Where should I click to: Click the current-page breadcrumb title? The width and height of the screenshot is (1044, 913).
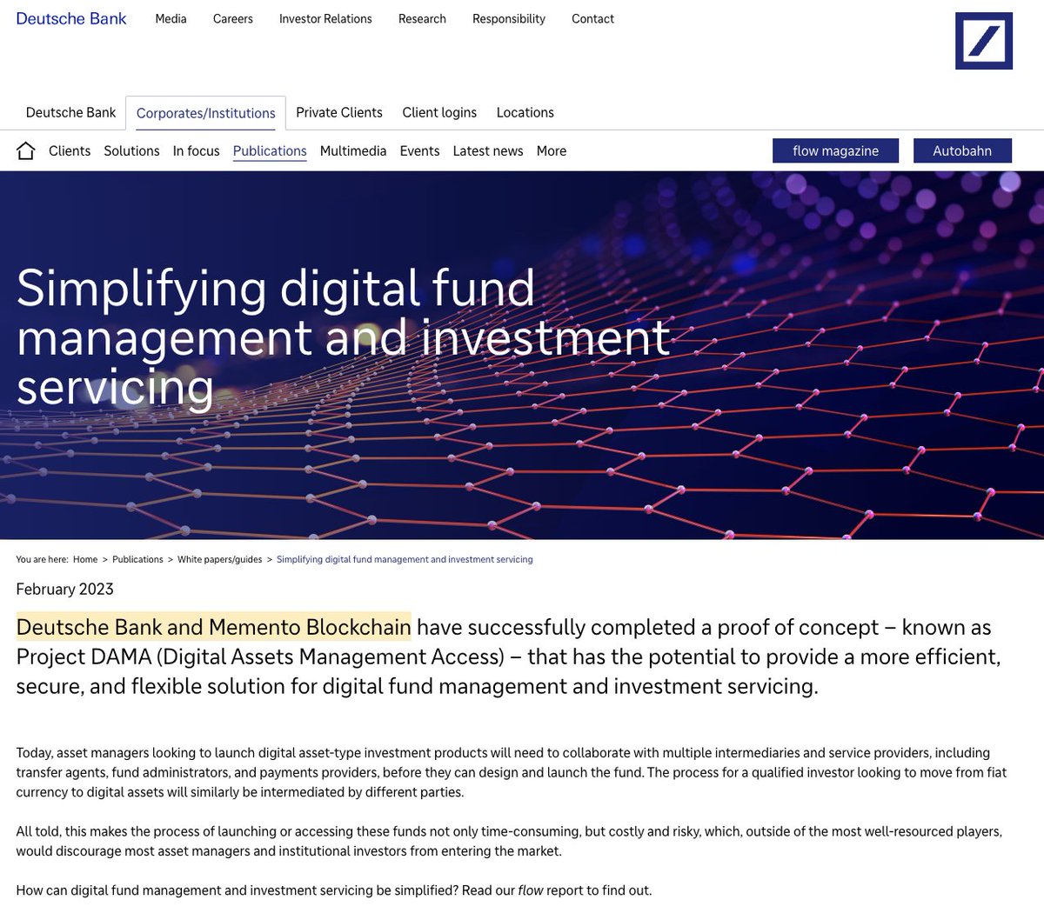click(405, 559)
